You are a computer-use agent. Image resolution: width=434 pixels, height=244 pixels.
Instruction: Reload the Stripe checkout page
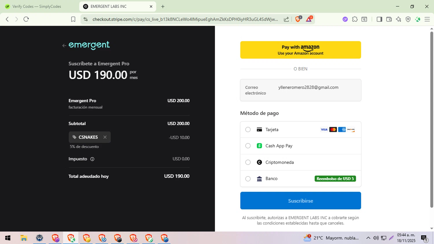point(26,19)
